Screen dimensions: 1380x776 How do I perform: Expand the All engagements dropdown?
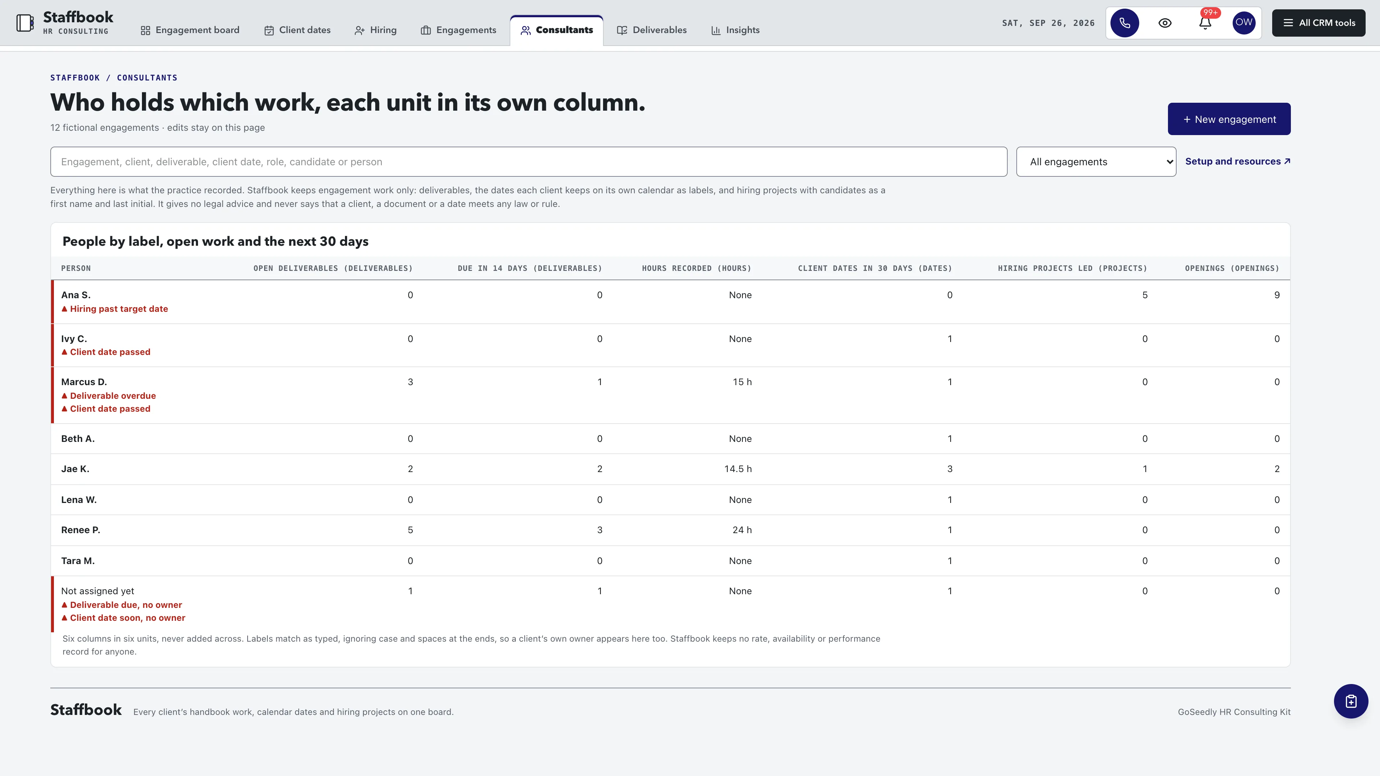coord(1096,162)
